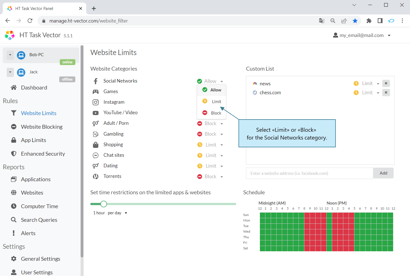Click the App Limits padlock icon
Viewport: 410px width, 276px height.
point(14,140)
